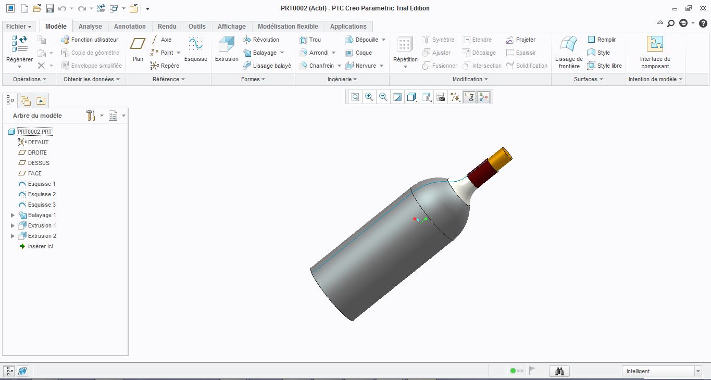Open Lissage de frontière surface tool
This screenshot has height=380, width=711.
pyautogui.click(x=569, y=52)
